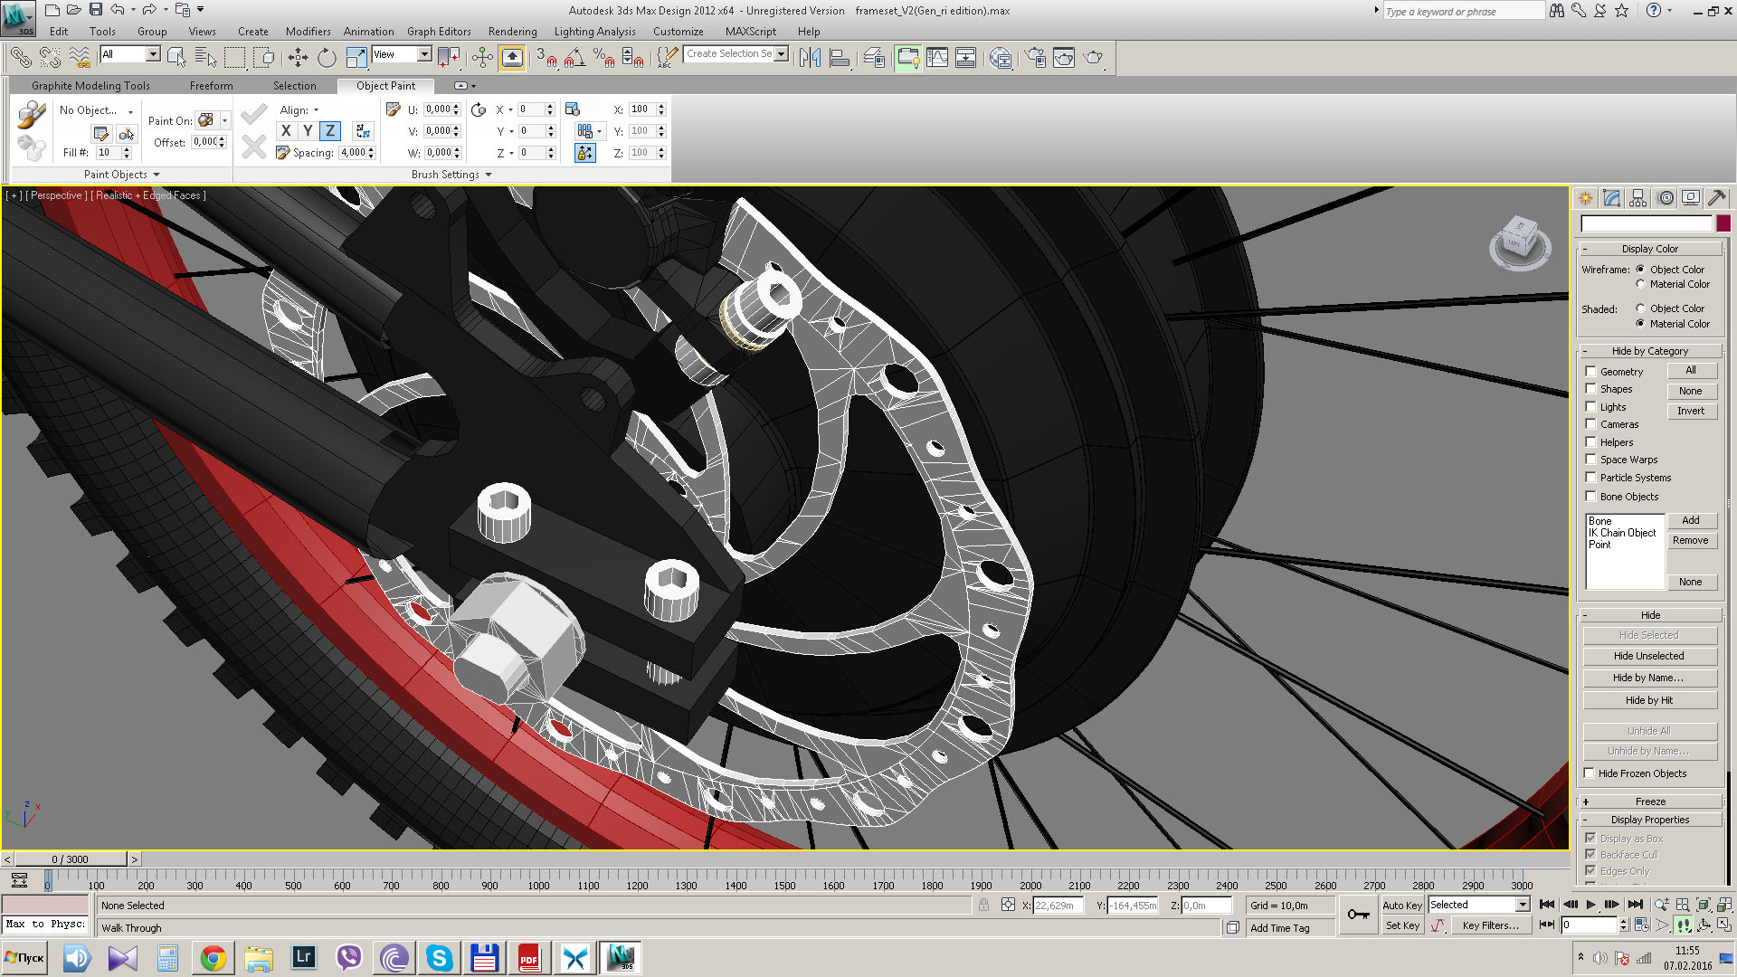Open the Curve Editor icon

click(937, 58)
